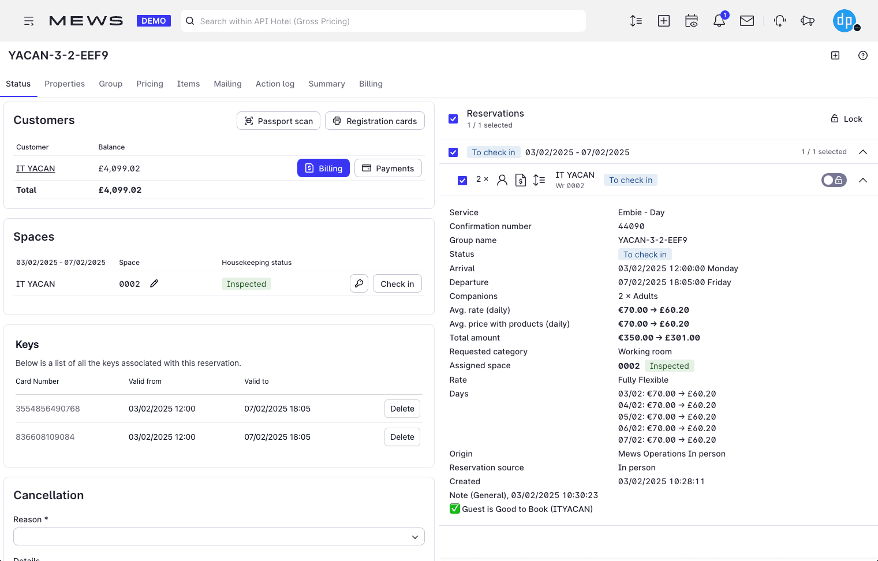
Task: Collapse the 03/02/2025 - 07/02/2025 date group
Action: point(863,152)
